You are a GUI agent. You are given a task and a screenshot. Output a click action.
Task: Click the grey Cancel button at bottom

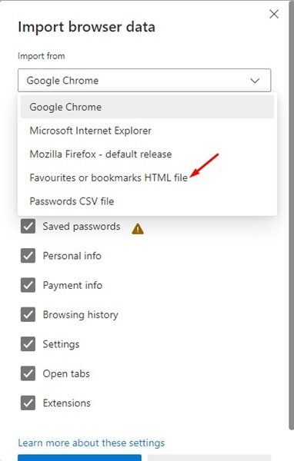(209, 458)
